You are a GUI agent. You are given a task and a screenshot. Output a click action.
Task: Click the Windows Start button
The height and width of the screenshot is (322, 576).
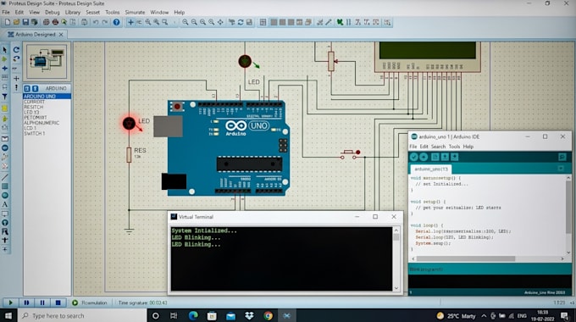coord(8,315)
